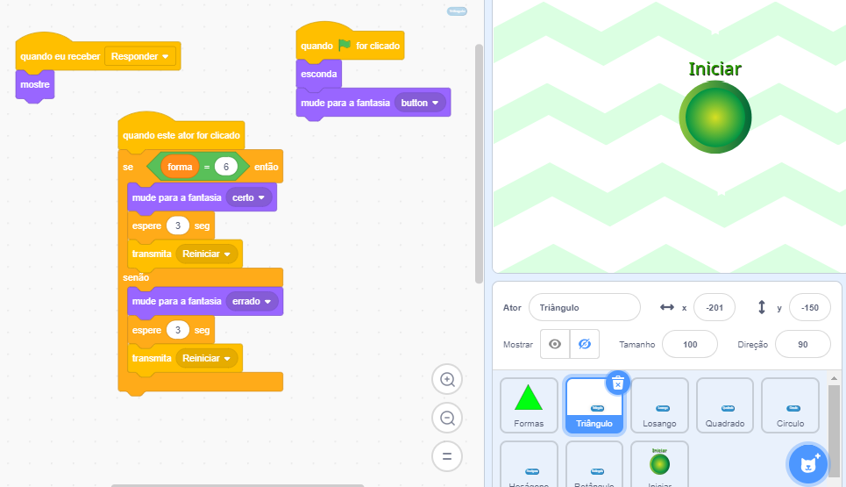Select the Formas green triangle sprite
The image size is (846, 487).
529,405
